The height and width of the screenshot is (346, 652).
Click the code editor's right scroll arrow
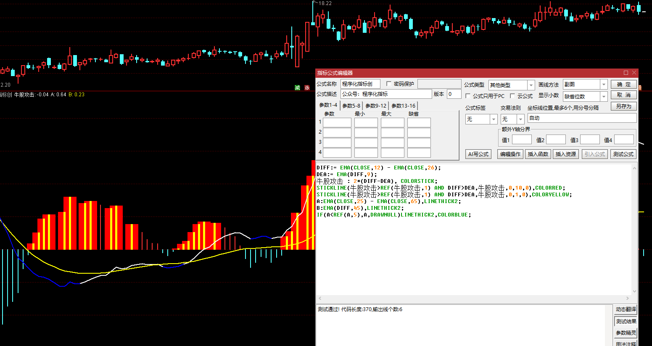[628, 298]
